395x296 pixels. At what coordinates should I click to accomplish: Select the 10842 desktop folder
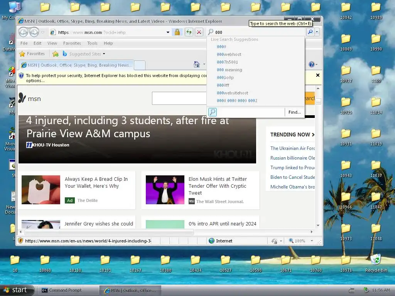coord(346,11)
